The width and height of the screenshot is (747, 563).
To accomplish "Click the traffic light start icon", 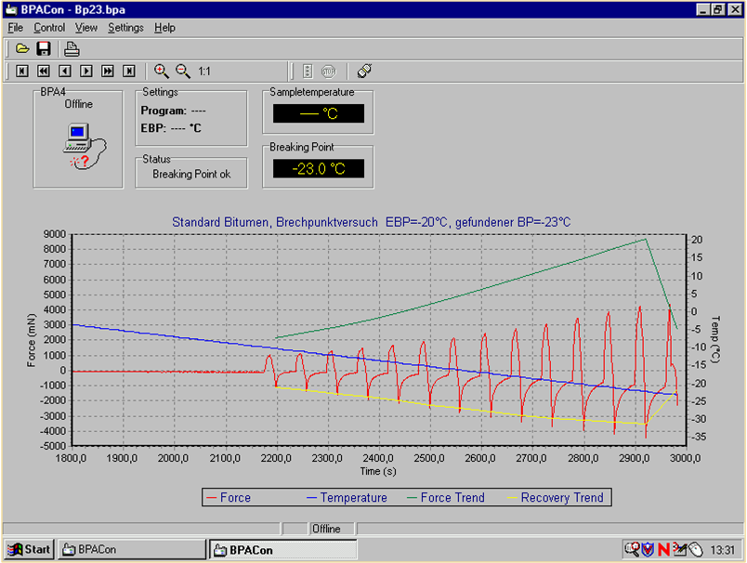I will 308,71.
